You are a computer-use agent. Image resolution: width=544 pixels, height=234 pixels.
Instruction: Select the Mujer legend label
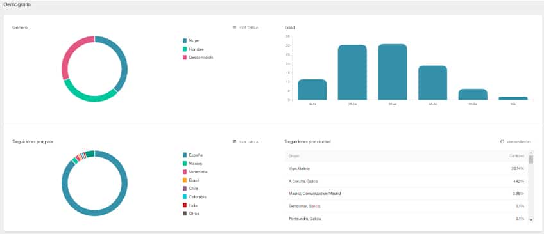(194, 41)
